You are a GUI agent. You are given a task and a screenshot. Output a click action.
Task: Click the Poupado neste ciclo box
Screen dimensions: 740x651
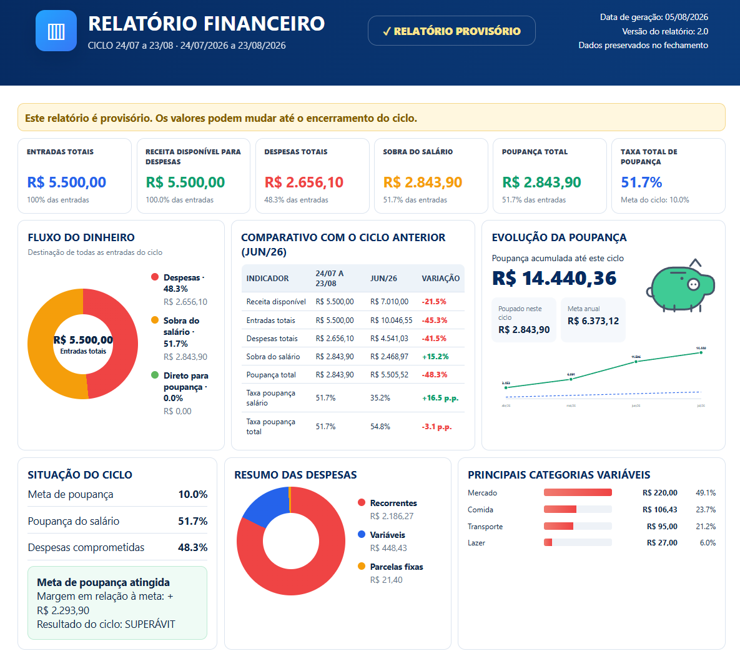[524, 320]
